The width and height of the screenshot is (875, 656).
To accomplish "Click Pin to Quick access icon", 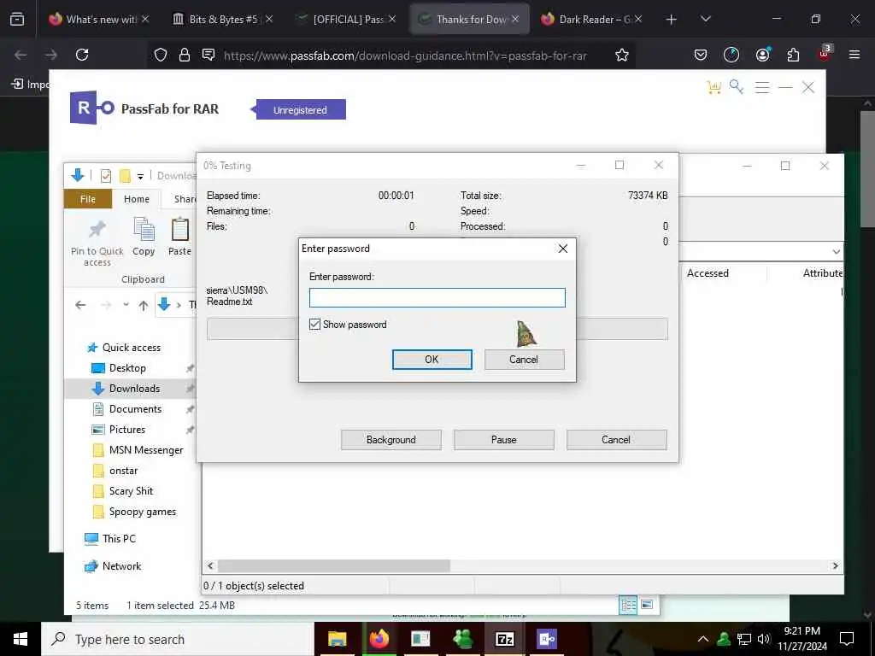I will 97,230.
